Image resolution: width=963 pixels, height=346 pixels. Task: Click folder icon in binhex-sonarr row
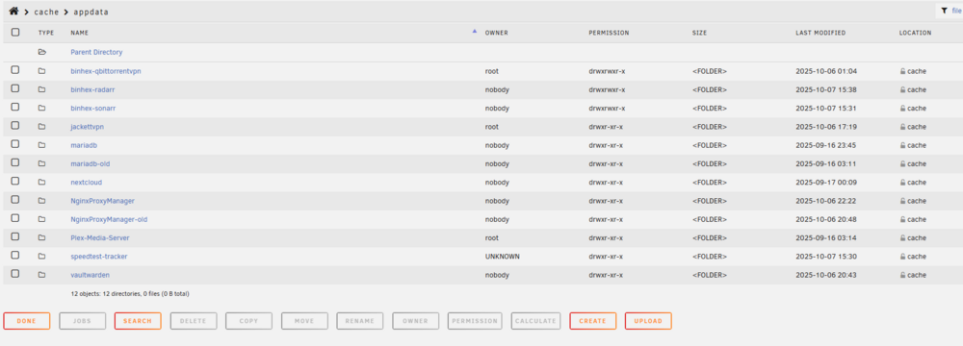tap(41, 108)
